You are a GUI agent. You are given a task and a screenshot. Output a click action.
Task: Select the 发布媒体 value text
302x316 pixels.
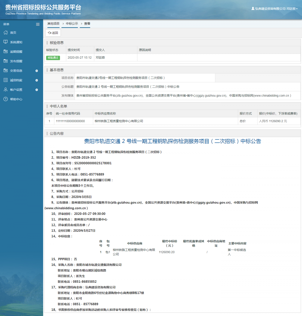[x=184, y=96]
